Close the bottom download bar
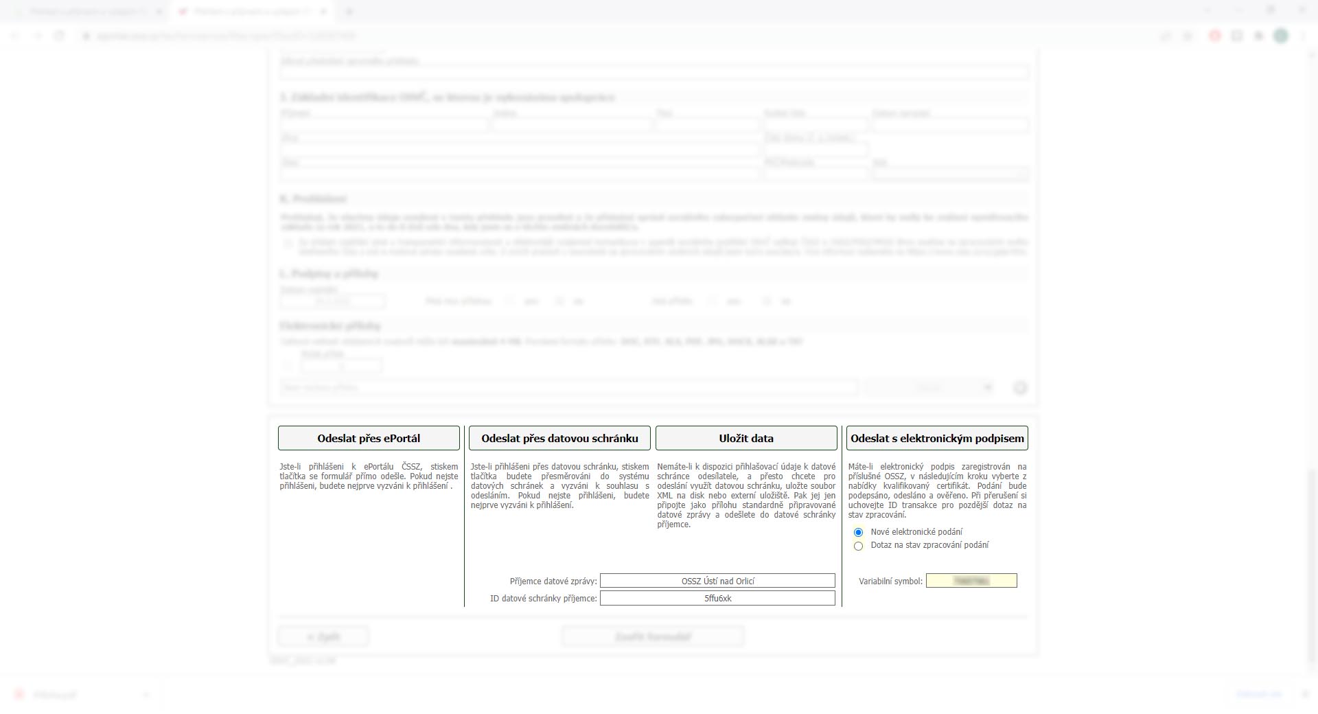This screenshot has height=714, width=1318. click(x=1306, y=694)
